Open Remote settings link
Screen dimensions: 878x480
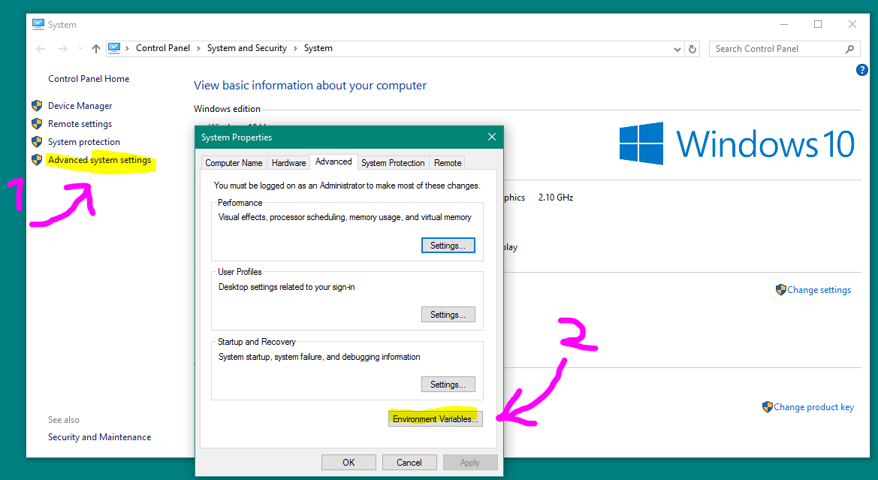(80, 124)
